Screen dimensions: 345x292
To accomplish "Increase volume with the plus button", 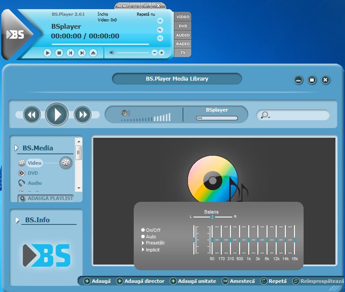I will (x=162, y=53).
